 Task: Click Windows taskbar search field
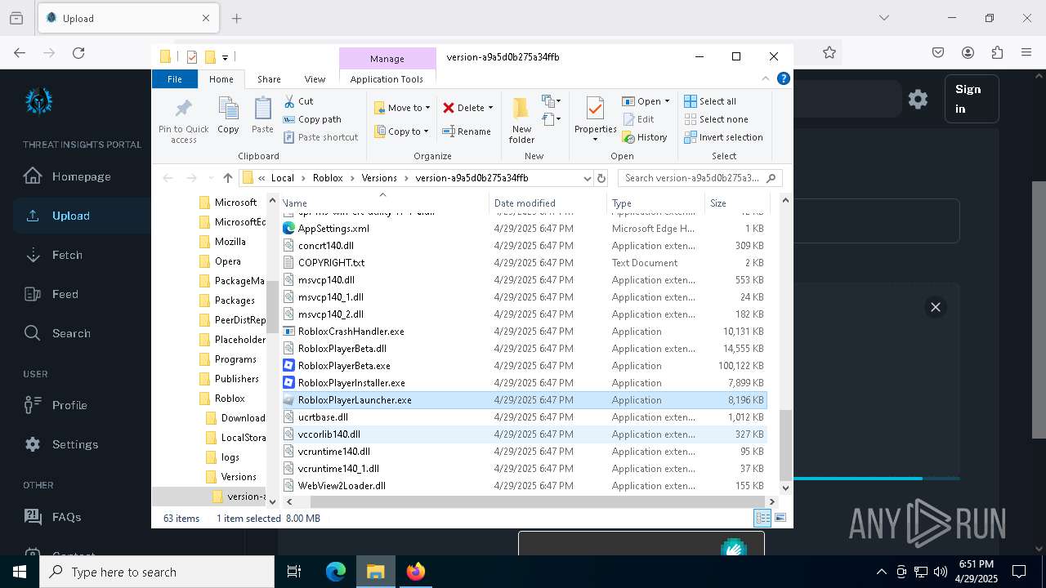pos(156,572)
